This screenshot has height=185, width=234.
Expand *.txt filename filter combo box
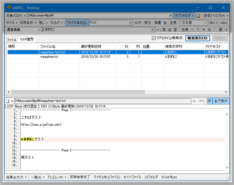point(130,23)
